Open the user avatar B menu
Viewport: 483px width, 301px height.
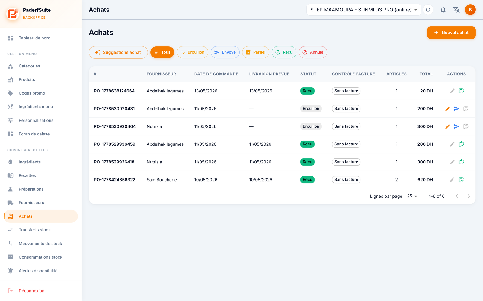pyautogui.click(x=470, y=10)
